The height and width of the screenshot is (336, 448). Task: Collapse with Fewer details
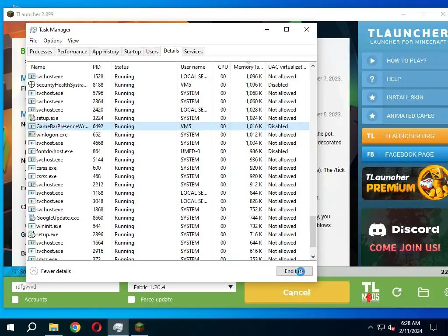click(51, 271)
